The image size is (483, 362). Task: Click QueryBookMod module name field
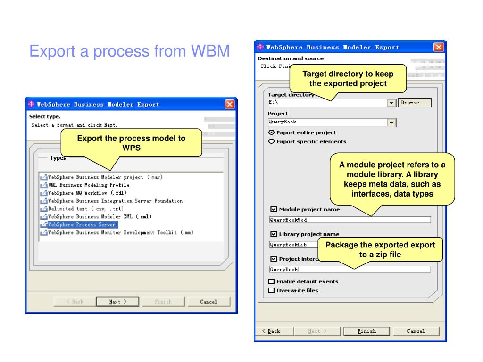pos(350,220)
